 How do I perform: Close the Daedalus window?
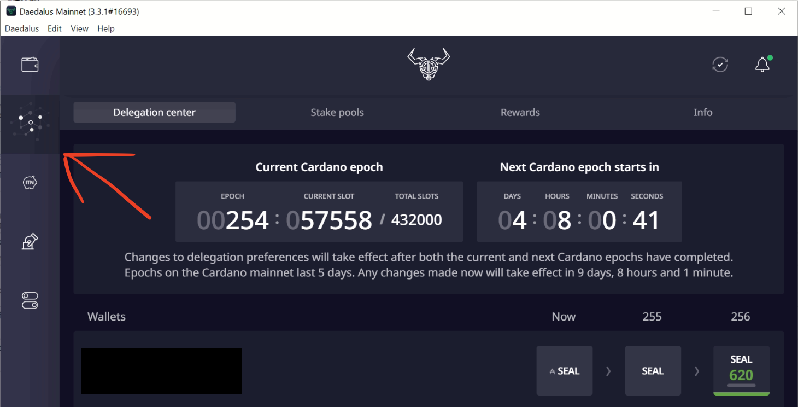pyautogui.click(x=781, y=11)
